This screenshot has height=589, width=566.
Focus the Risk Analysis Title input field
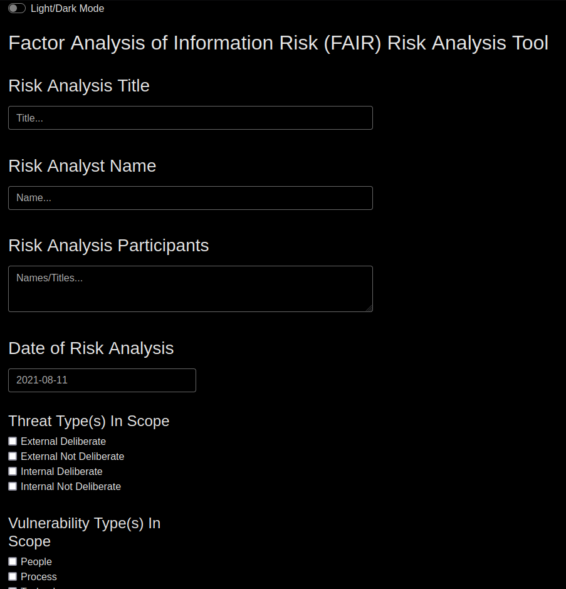click(x=191, y=118)
